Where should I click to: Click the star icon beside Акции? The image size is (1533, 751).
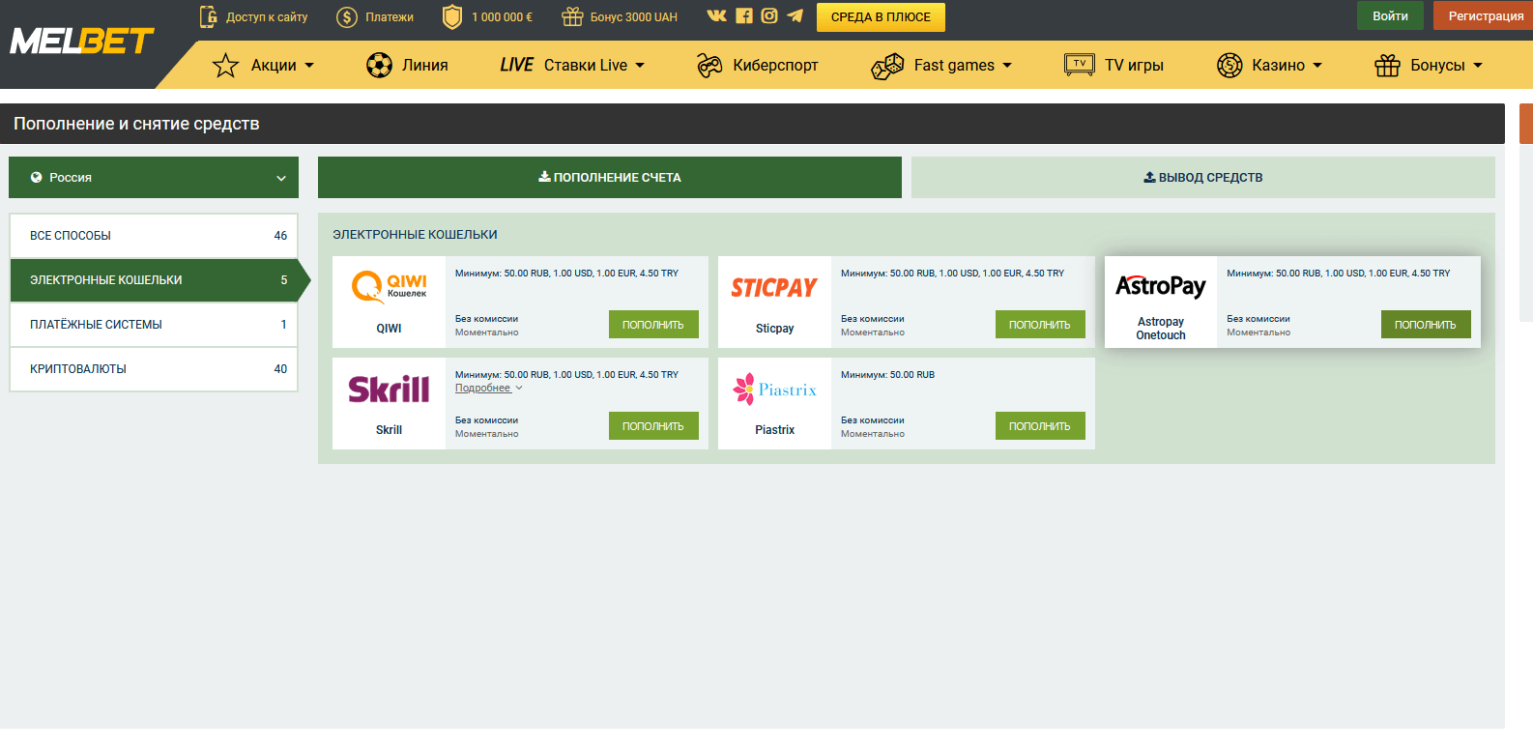coord(225,65)
